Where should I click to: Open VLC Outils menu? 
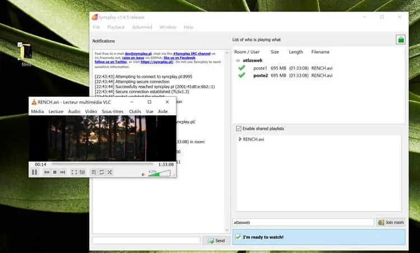click(135, 111)
